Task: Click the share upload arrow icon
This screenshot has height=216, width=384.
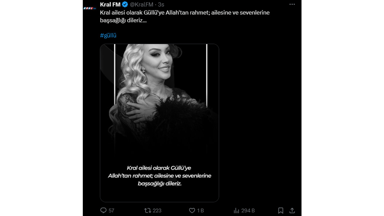Action: pyautogui.click(x=292, y=211)
